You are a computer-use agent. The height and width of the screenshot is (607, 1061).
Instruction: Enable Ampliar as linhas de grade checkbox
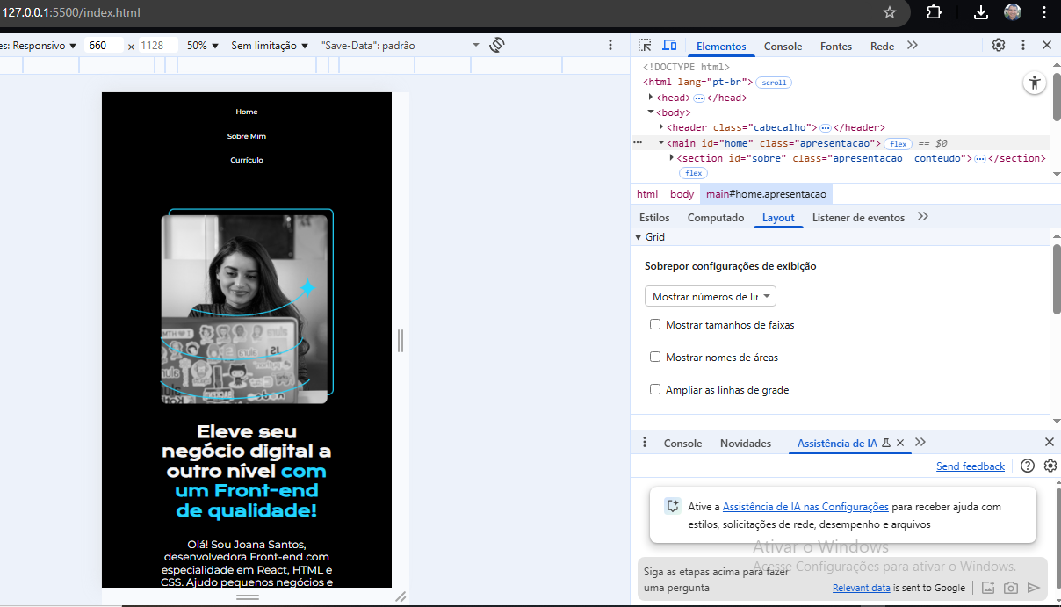(655, 389)
